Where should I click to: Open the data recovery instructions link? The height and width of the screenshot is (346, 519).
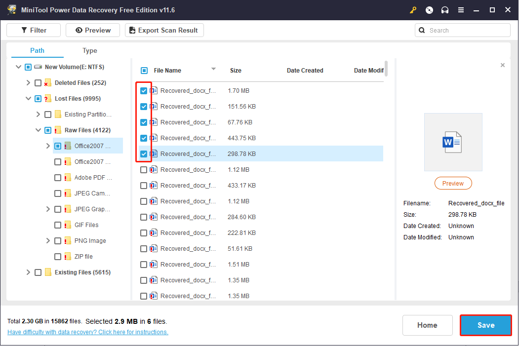pos(87,332)
